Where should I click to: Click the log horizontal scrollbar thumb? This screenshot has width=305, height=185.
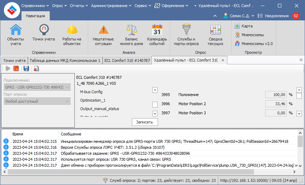131,172
